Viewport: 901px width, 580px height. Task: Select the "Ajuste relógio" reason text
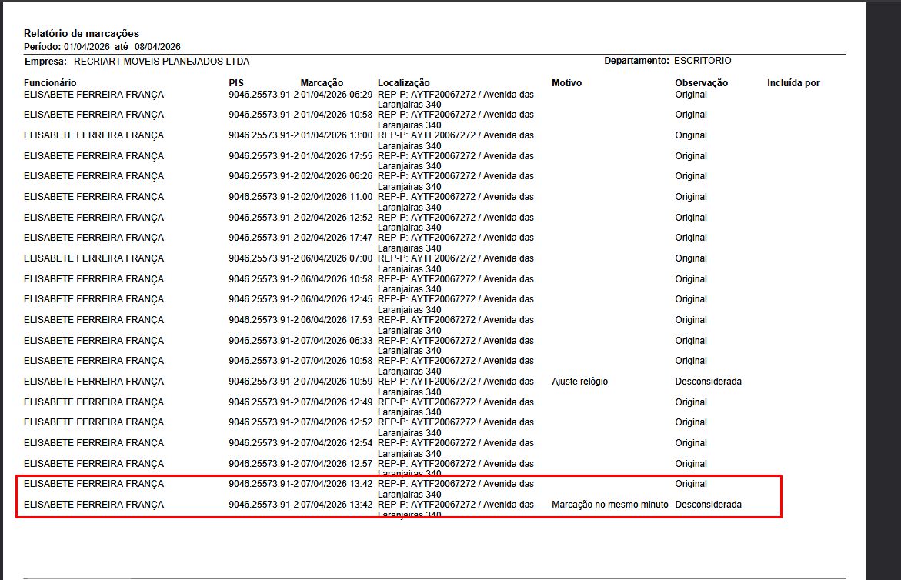pyautogui.click(x=579, y=382)
